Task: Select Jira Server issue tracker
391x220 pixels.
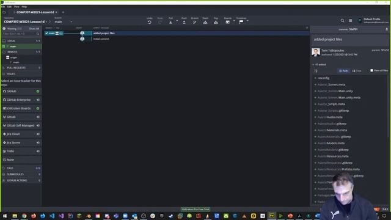Action: (21, 142)
